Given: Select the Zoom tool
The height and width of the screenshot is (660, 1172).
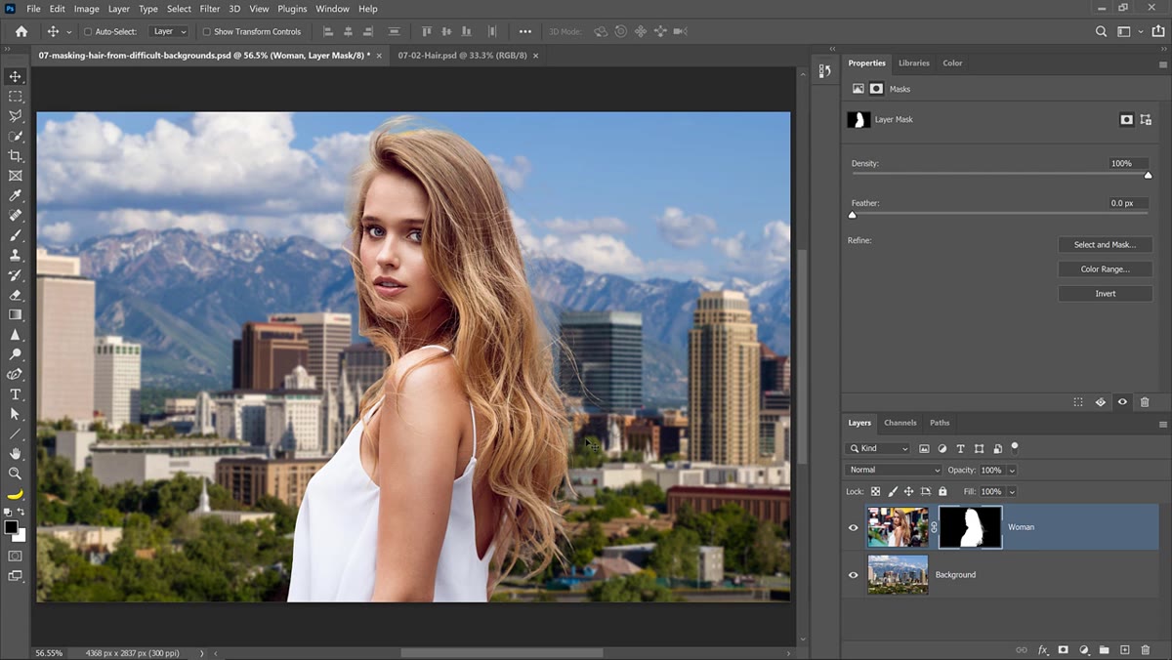Looking at the screenshot, I should [x=15, y=473].
